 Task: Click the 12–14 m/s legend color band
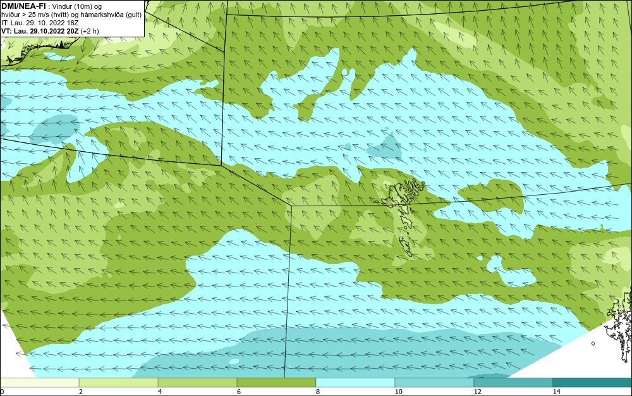[513, 383]
